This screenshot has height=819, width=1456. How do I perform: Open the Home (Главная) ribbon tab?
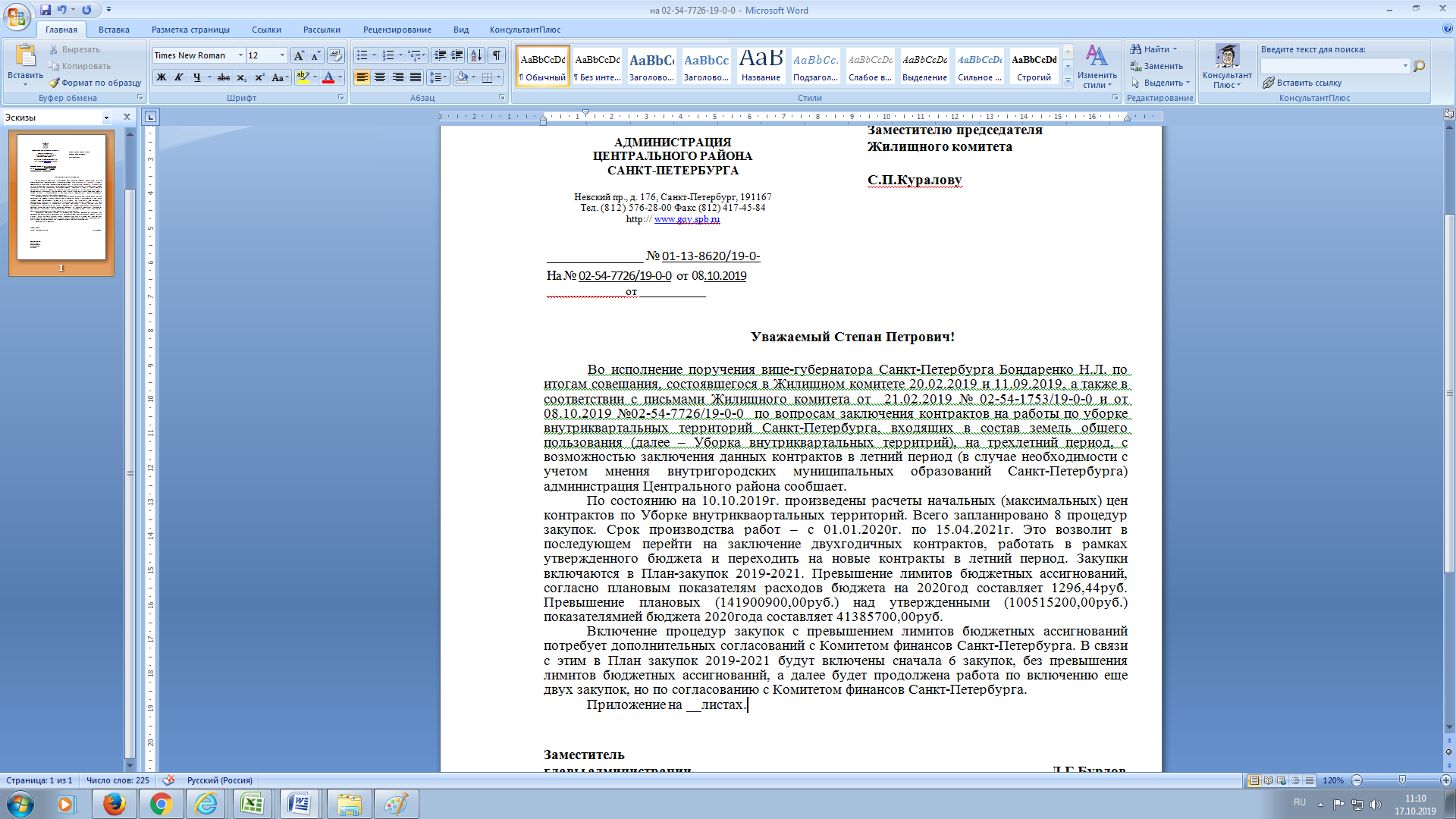click(x=61, y=30)
